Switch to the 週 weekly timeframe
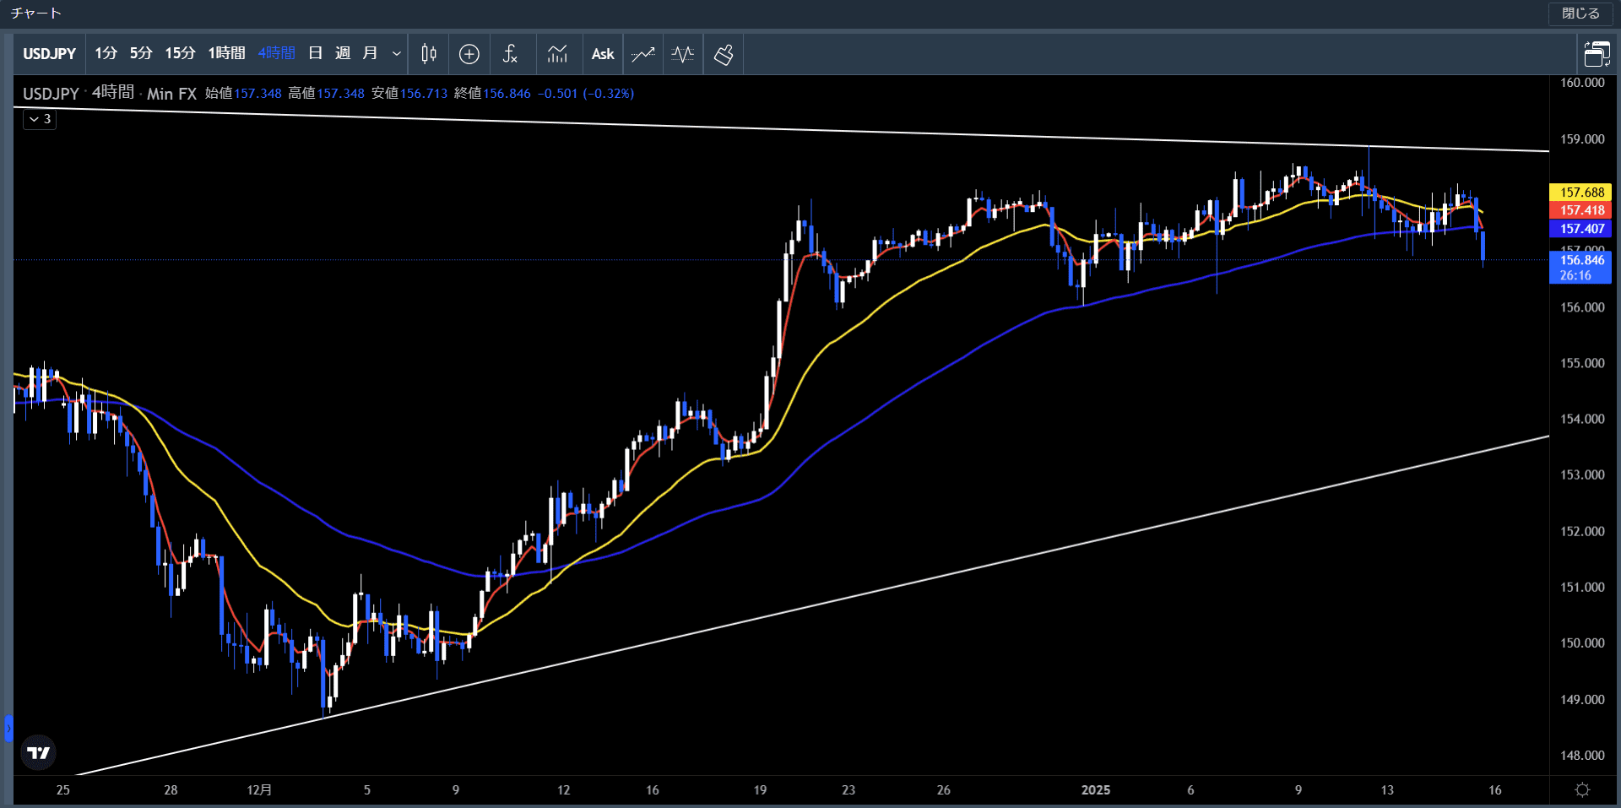This screenshot has height=808, width=1621. pyautogui.click(x=342, y=54)
